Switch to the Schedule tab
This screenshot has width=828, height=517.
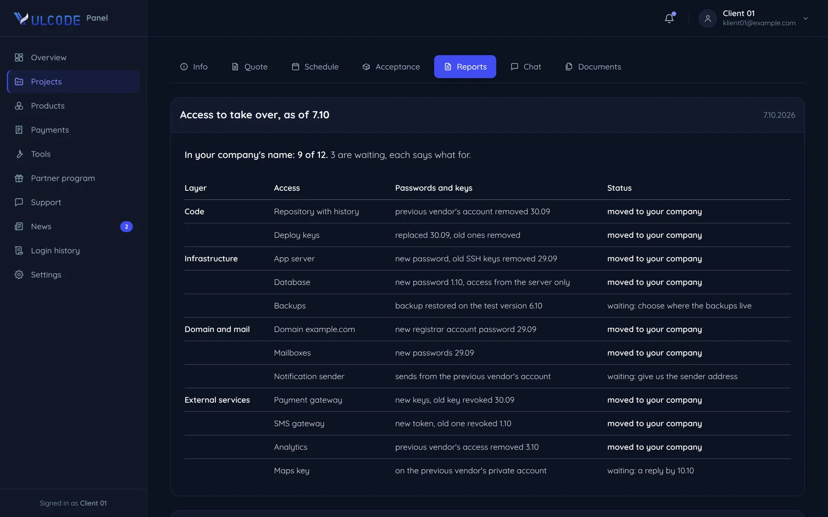[315, 67]
